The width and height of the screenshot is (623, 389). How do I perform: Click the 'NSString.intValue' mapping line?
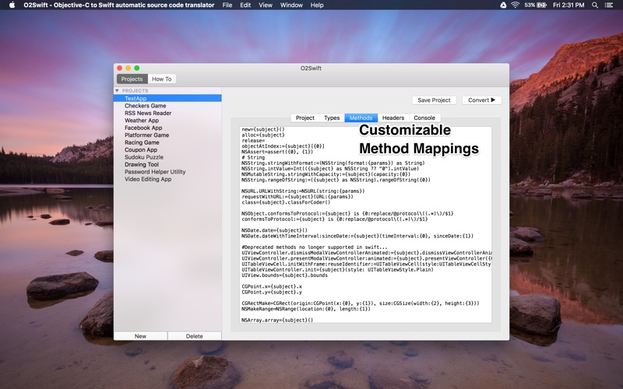point(330,168)
